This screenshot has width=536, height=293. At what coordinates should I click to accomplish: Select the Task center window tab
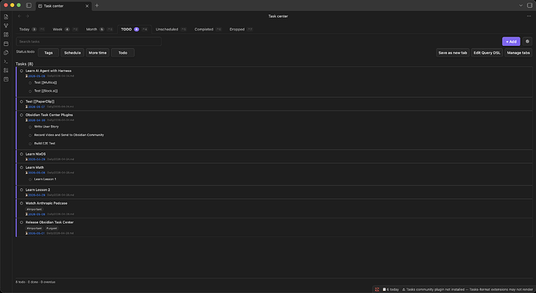[63, 5]
